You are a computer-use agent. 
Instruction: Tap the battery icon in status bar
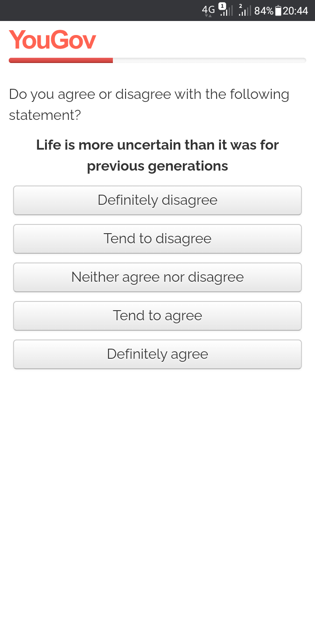pos(278,10)
